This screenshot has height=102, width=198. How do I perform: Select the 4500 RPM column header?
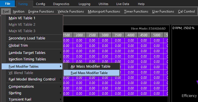(144, 35)
